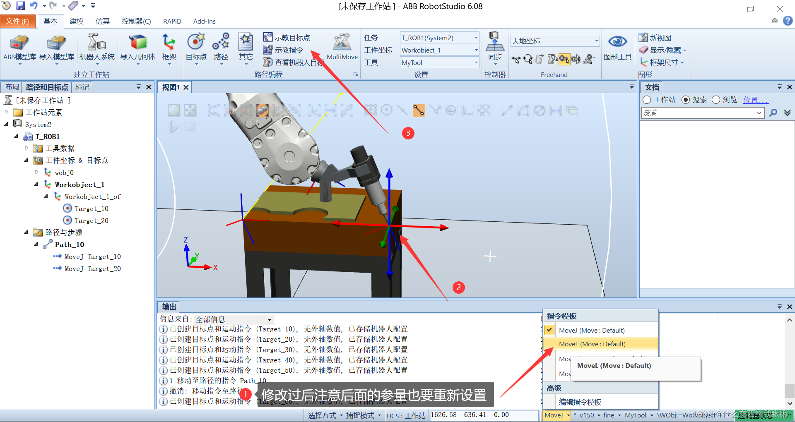Switch to the 仿真 ribbon tab
795x422 pixels.
(102, 21)
